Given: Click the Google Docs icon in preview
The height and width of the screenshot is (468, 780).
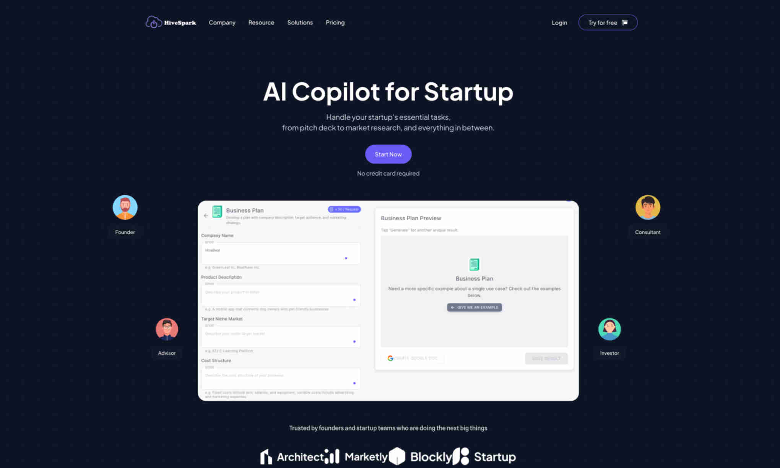Looking at the screenshot, I should pyautogui.click(x=390, y=357).
